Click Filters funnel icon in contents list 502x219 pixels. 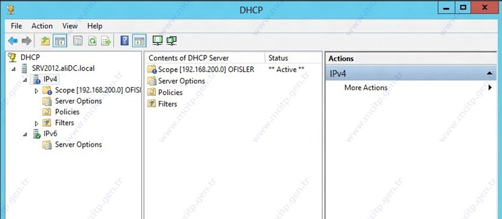tap(152, 104)
